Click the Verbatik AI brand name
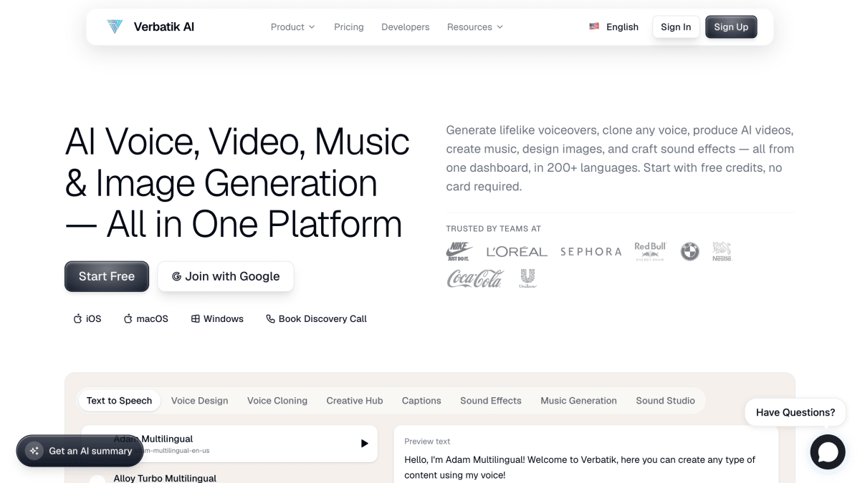 [x=164, y=27]
